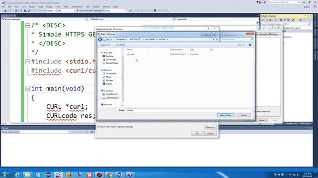This screenshot has width=318, height=178.
Task: Open the Debug menu
Action: pos(49,6)
